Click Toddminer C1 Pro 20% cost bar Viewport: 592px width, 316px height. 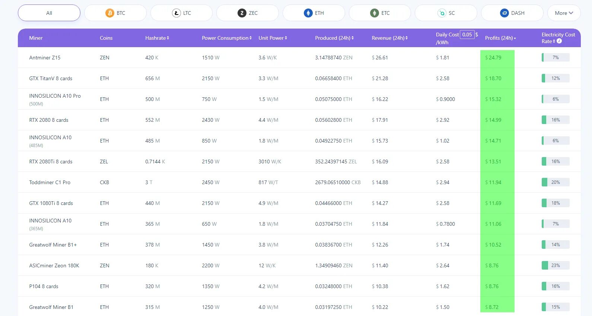pos(556,182)
